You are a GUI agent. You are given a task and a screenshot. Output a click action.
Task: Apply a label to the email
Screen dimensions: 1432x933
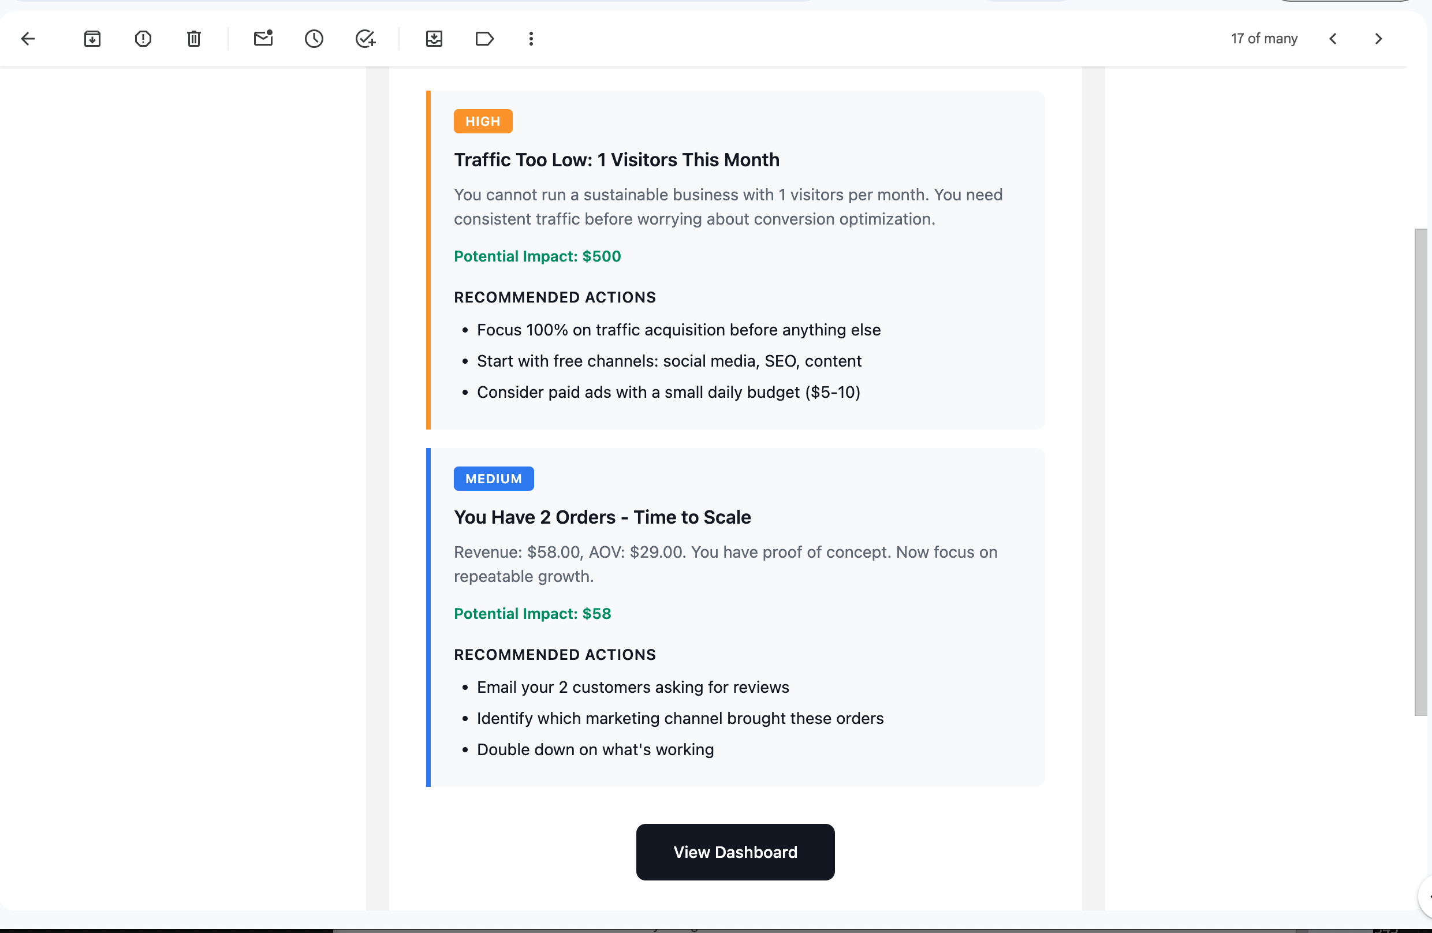[x=484, y=39]
